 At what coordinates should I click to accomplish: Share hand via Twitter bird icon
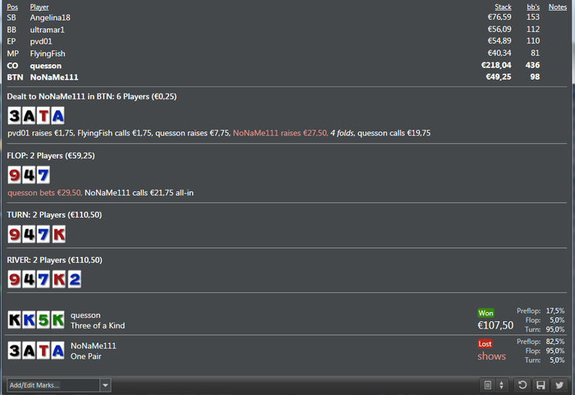559,385
